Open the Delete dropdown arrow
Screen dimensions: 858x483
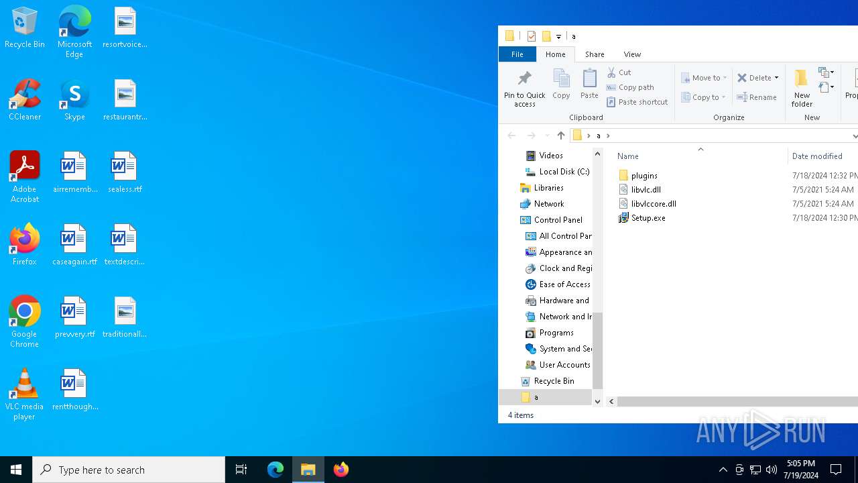pyautogui.click(x=777, y=78)
